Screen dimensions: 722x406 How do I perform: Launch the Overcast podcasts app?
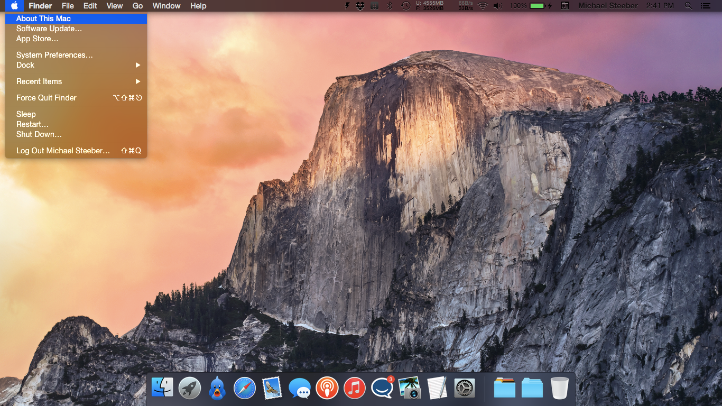pos(327,387)
